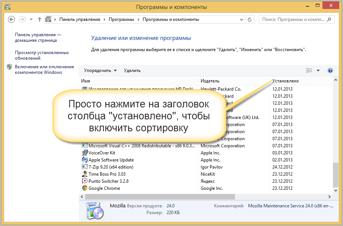Click install date '03.01.2013'
This screenshot has height=226, width=343.
click(x=282, y=153)
